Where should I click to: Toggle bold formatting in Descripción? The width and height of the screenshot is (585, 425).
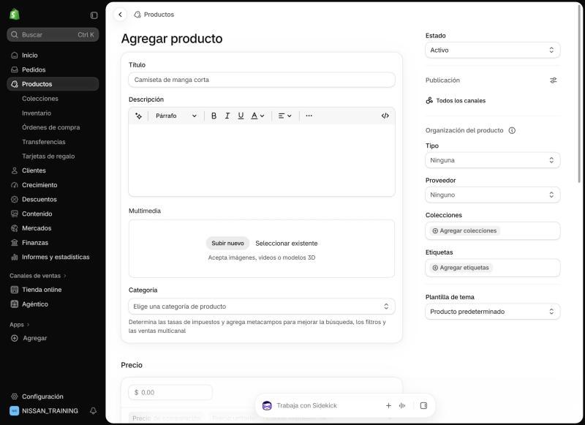(x=214, y=116)
